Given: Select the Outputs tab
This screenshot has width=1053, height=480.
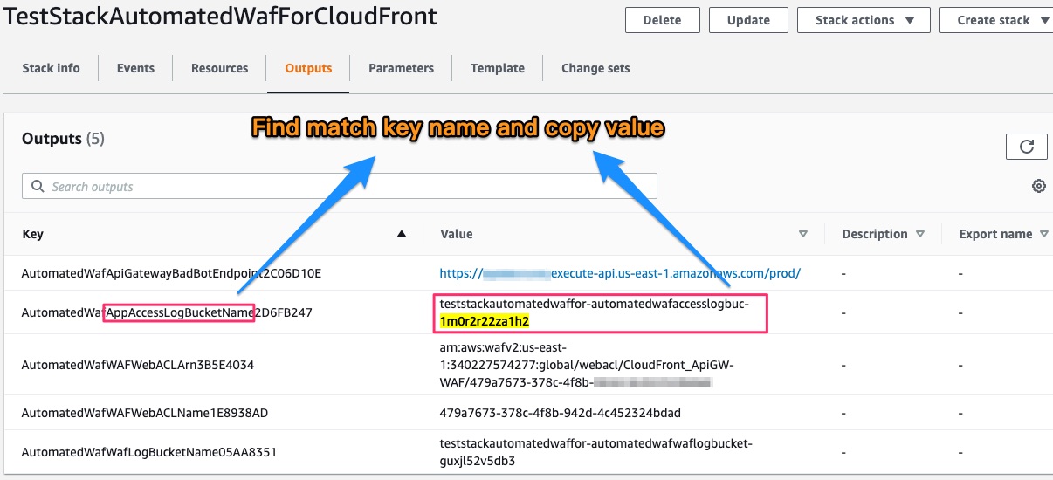Looking at the screenshot, I should tap(308, 68).
